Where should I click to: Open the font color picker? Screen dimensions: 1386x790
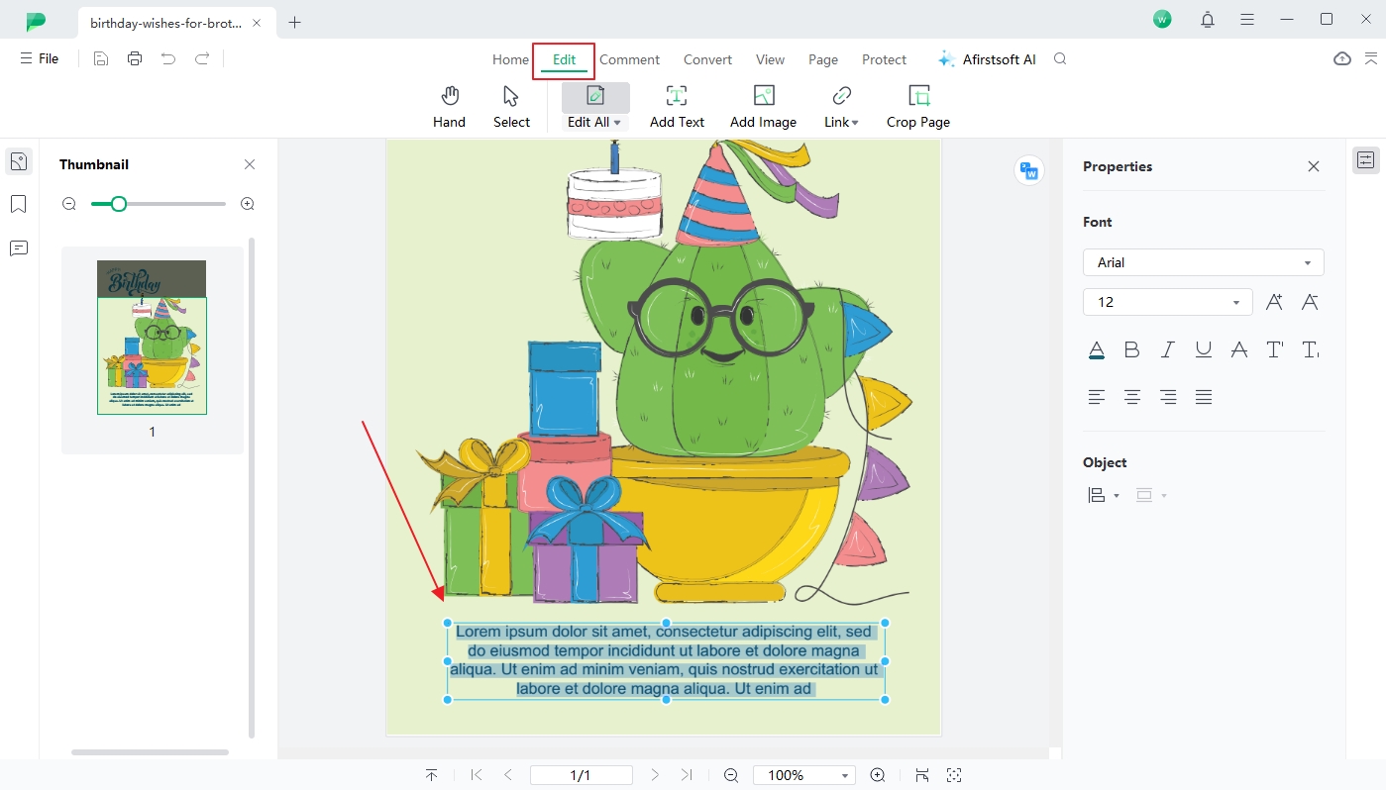[1097, 349]
